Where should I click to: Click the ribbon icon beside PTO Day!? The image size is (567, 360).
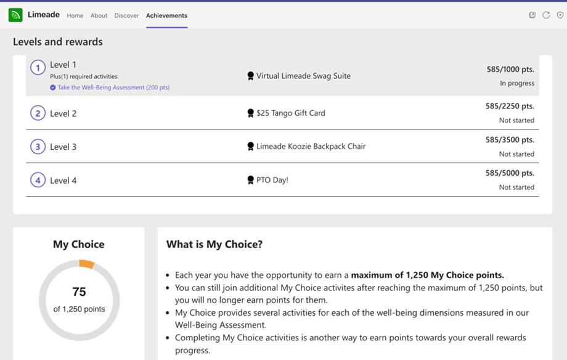pyautogui.click(x=250, y=180)
